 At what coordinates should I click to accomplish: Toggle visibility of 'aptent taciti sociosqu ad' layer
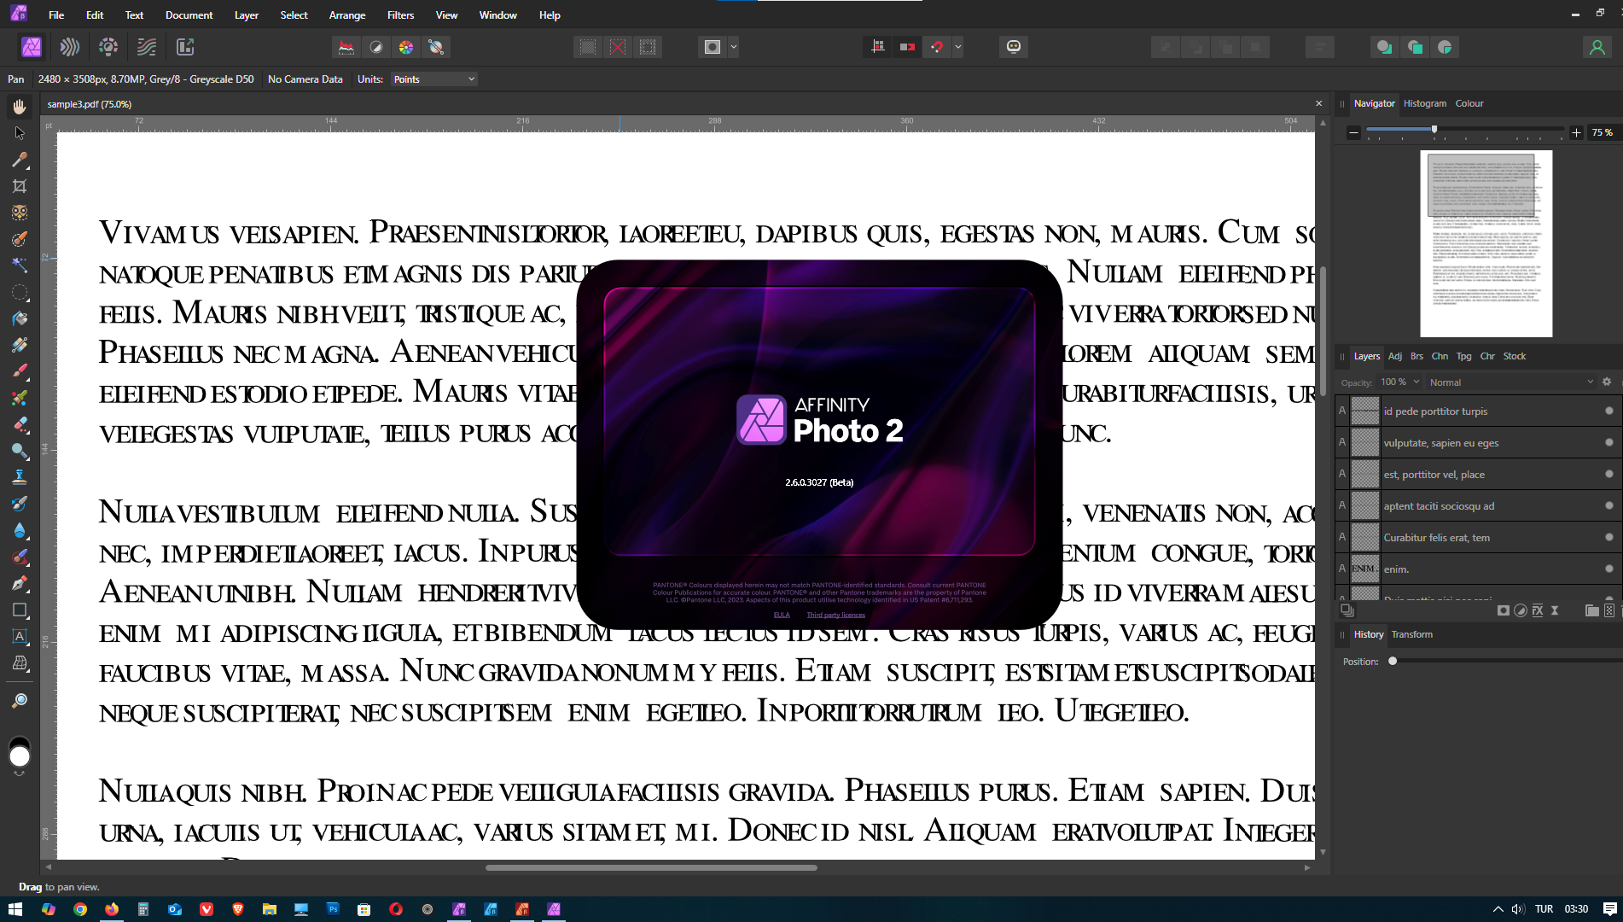pyautogui.click(x=1609, y=505)
